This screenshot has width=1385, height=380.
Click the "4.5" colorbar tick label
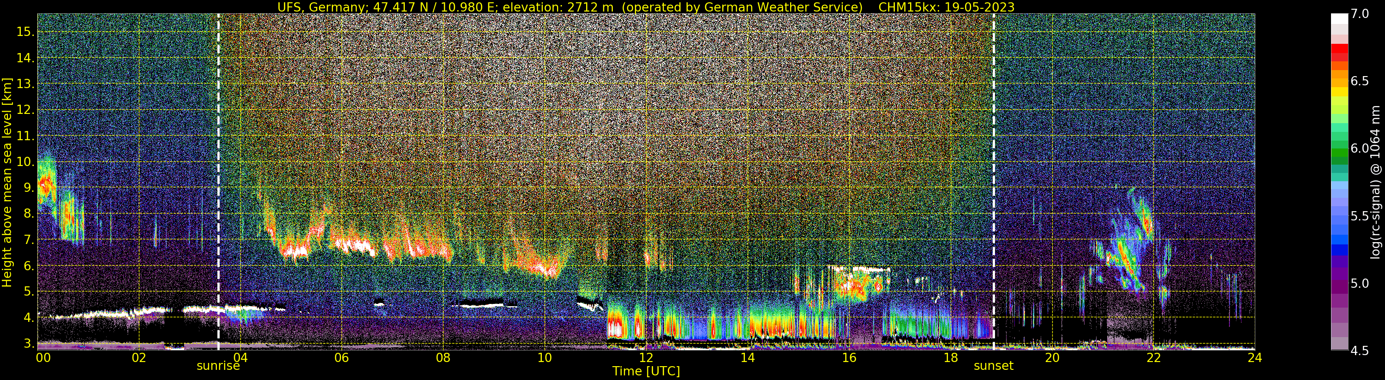click(1360, 350)
